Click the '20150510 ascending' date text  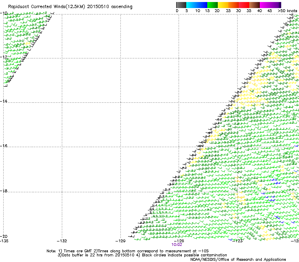[x=110, y=7]
